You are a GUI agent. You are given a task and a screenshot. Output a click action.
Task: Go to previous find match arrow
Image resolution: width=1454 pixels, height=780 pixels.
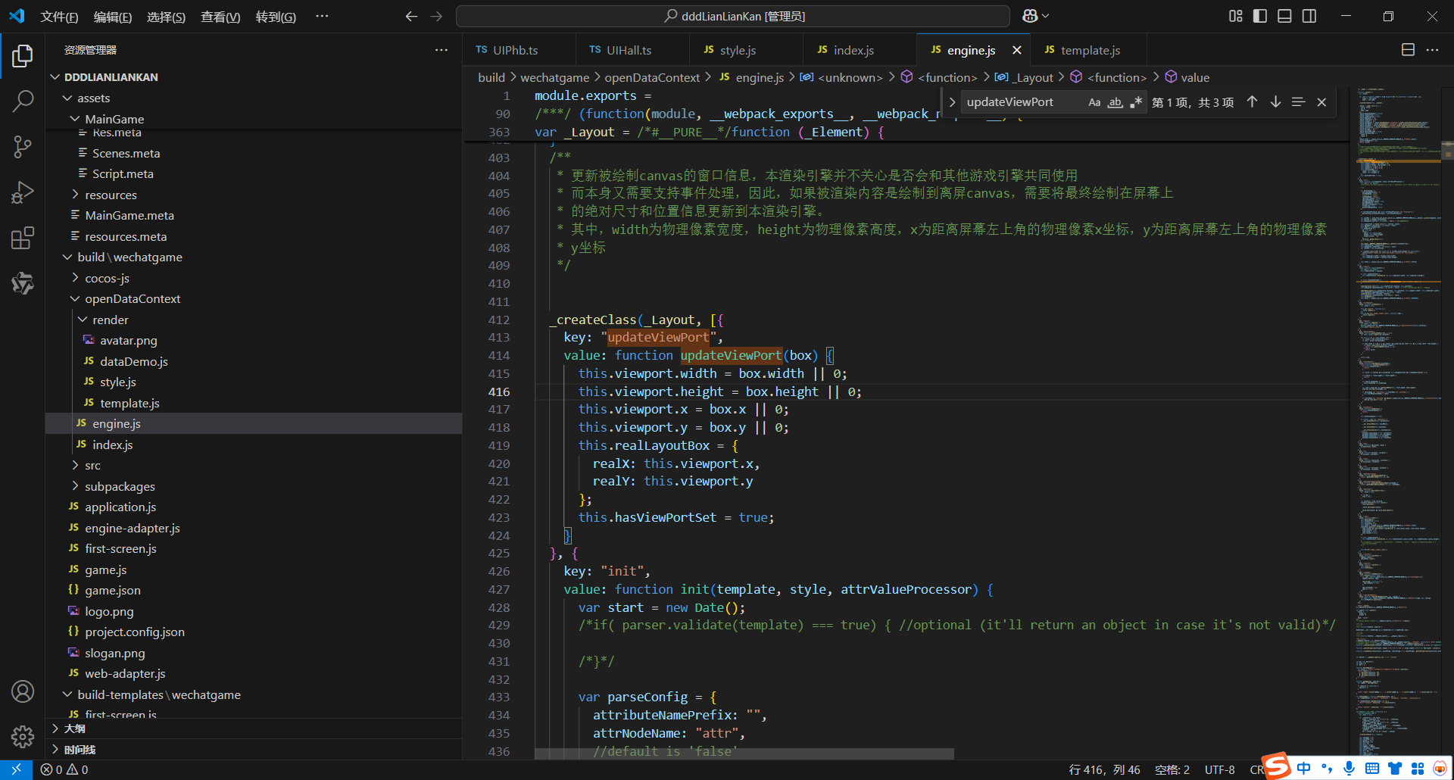[x=1253, y=102]
